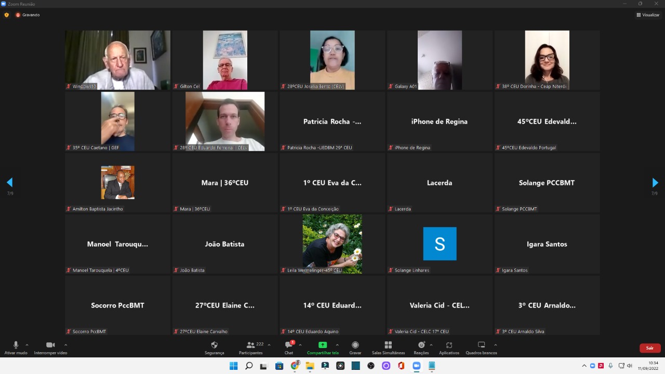
Task: Open the Visualizar view menu
Action: 648,15
